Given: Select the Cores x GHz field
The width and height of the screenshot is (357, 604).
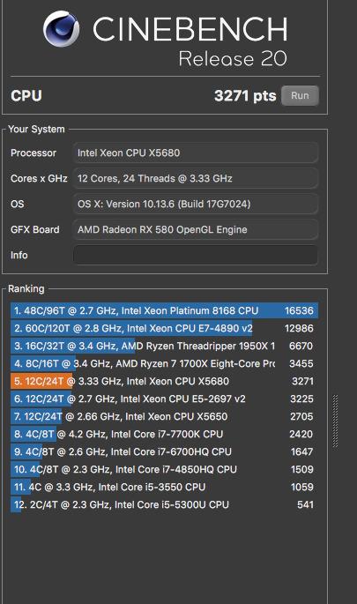Looking at the screenshot, I should click(196, 178).
